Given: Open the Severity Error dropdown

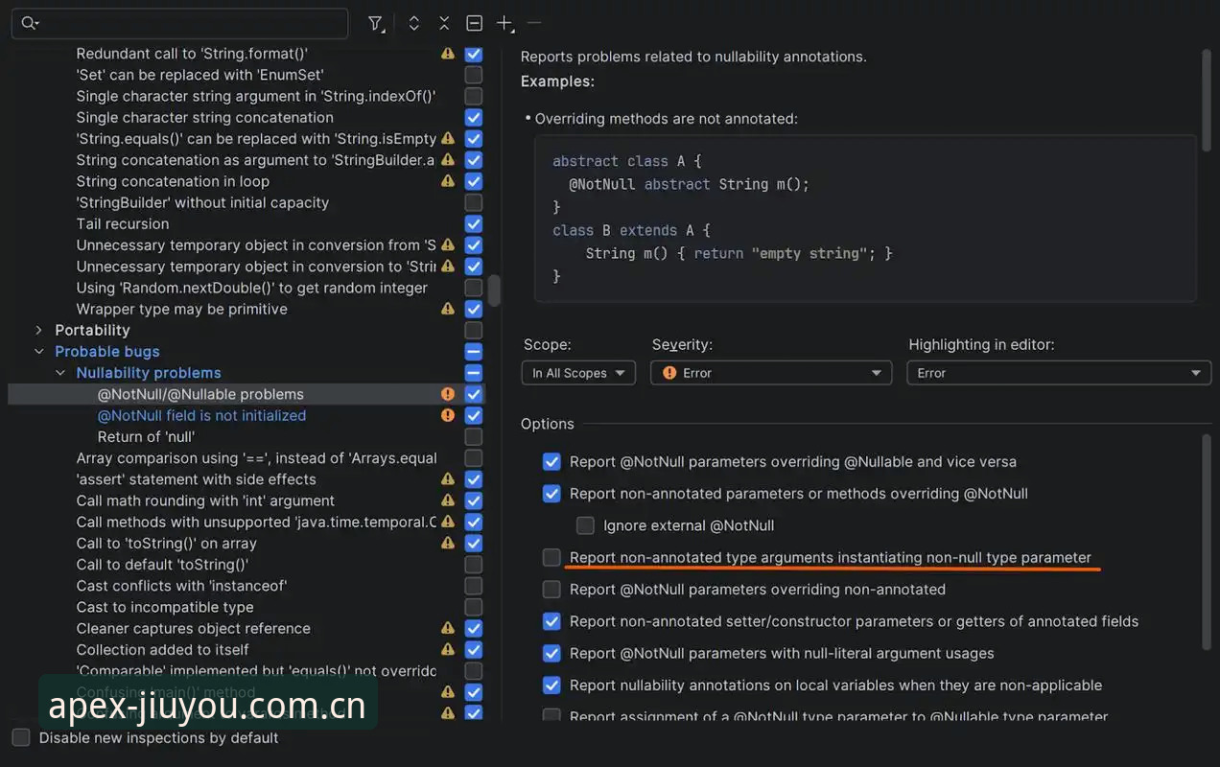Looking at the screenshot, I should tap(771, 373).
